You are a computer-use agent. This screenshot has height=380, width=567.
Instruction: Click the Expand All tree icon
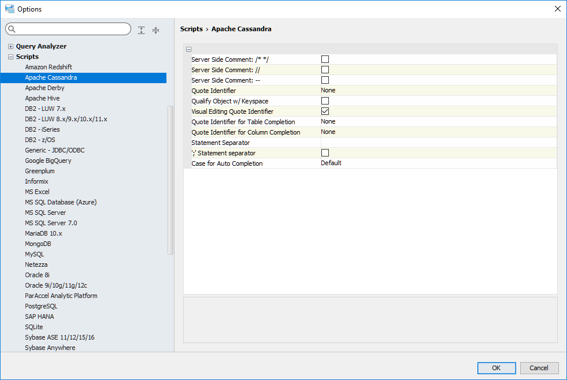(142, 30)
